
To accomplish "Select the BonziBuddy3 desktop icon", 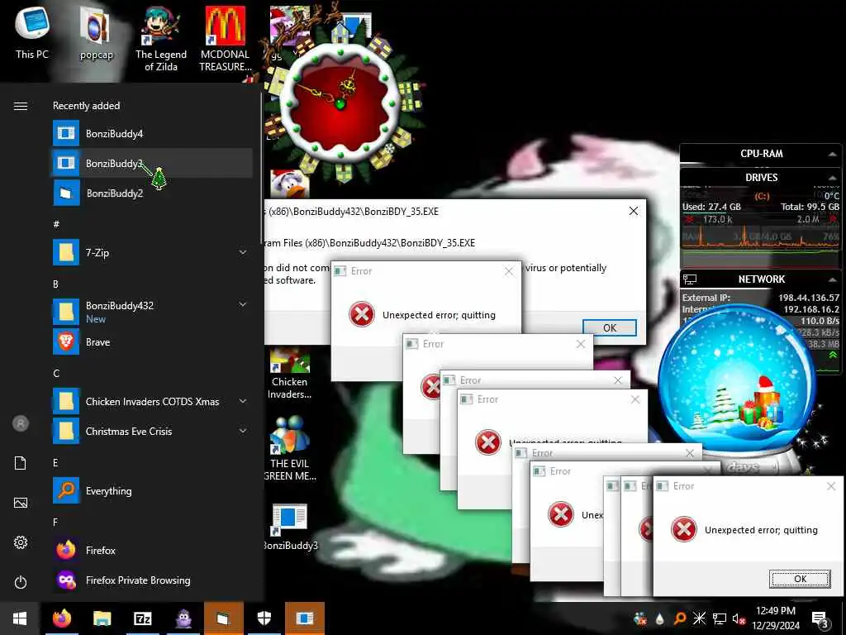I will coord(290,527).
